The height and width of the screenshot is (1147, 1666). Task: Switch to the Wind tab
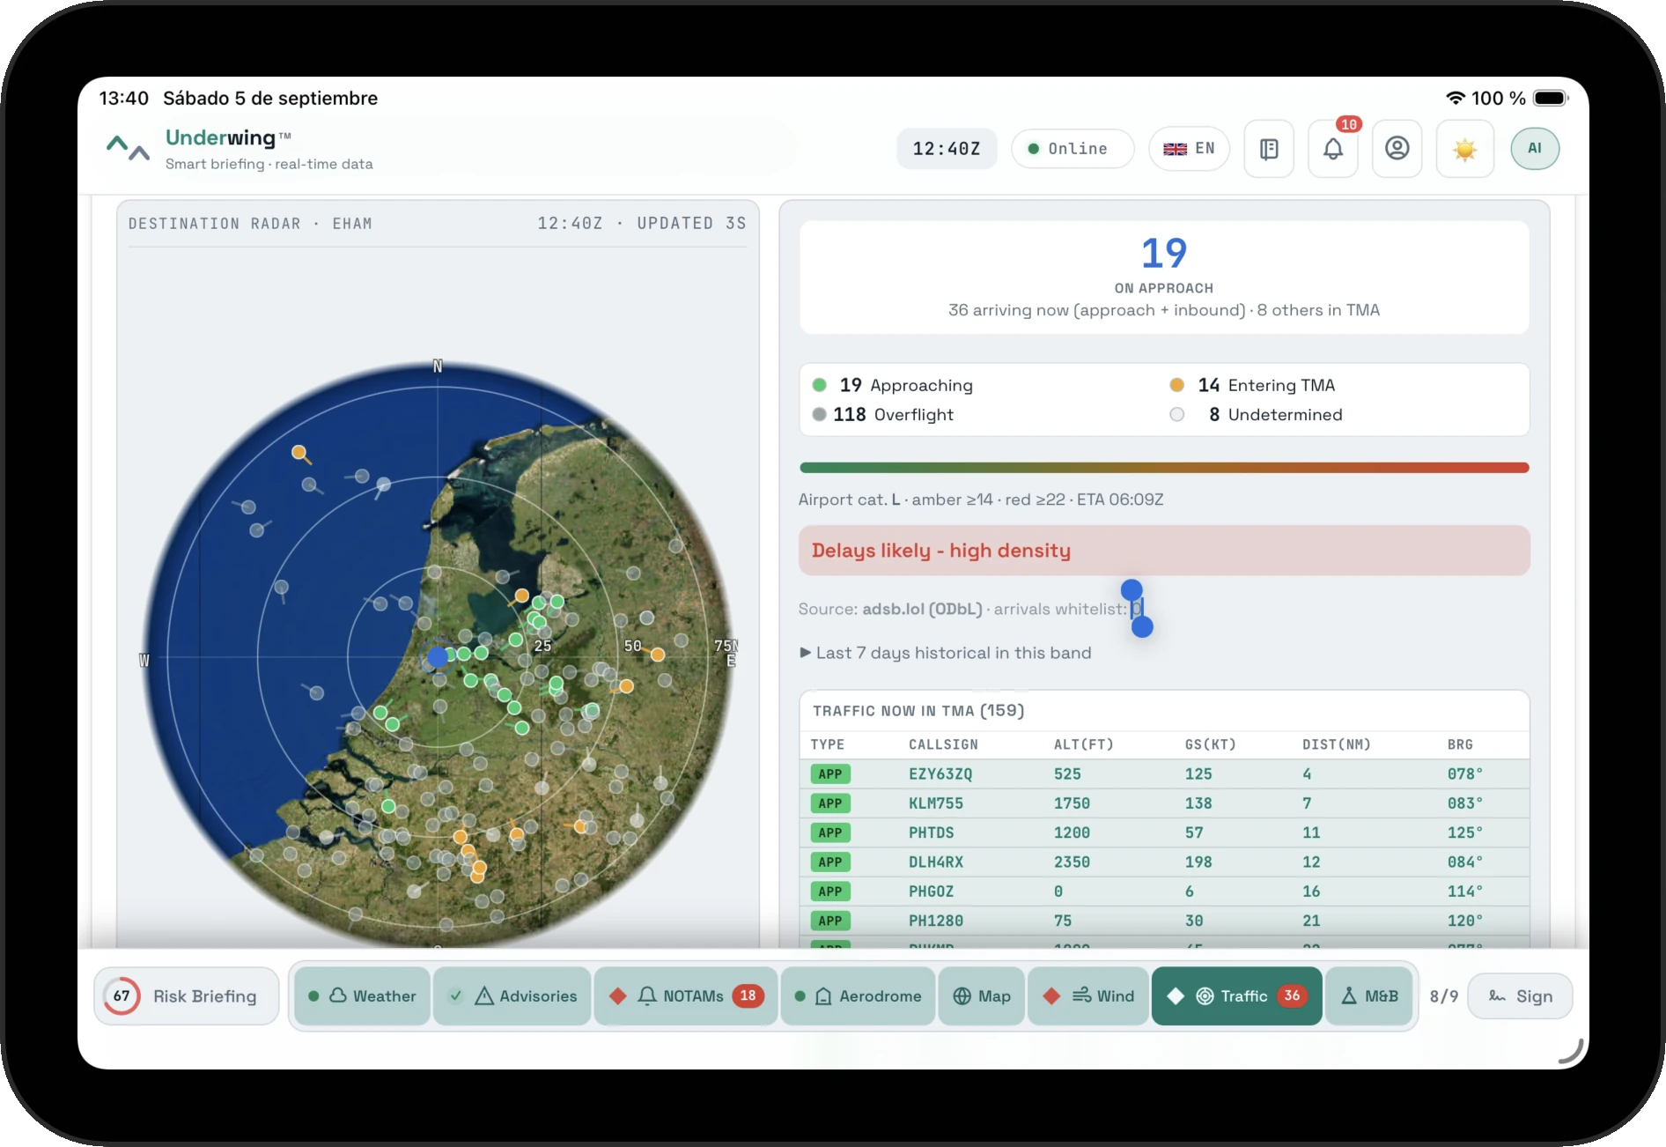(x=1088, y=996)
